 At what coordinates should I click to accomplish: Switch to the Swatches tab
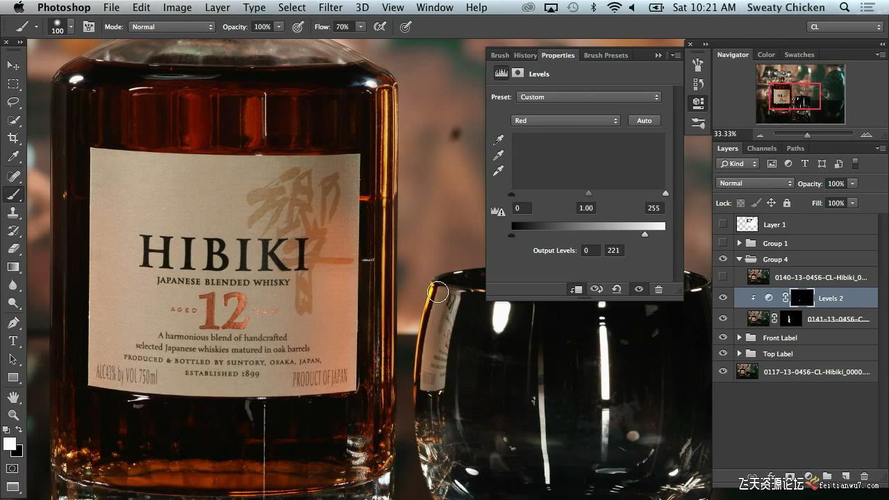tap(799, 54)
